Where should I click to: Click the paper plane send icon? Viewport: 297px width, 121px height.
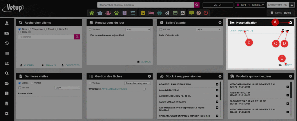click(167, 13)
